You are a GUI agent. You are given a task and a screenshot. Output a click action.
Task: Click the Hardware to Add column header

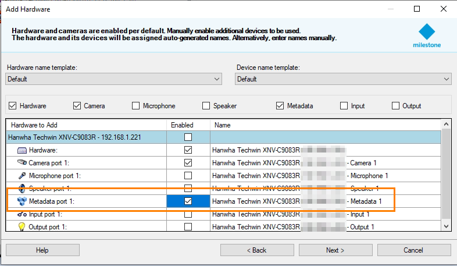click(86, 125)
